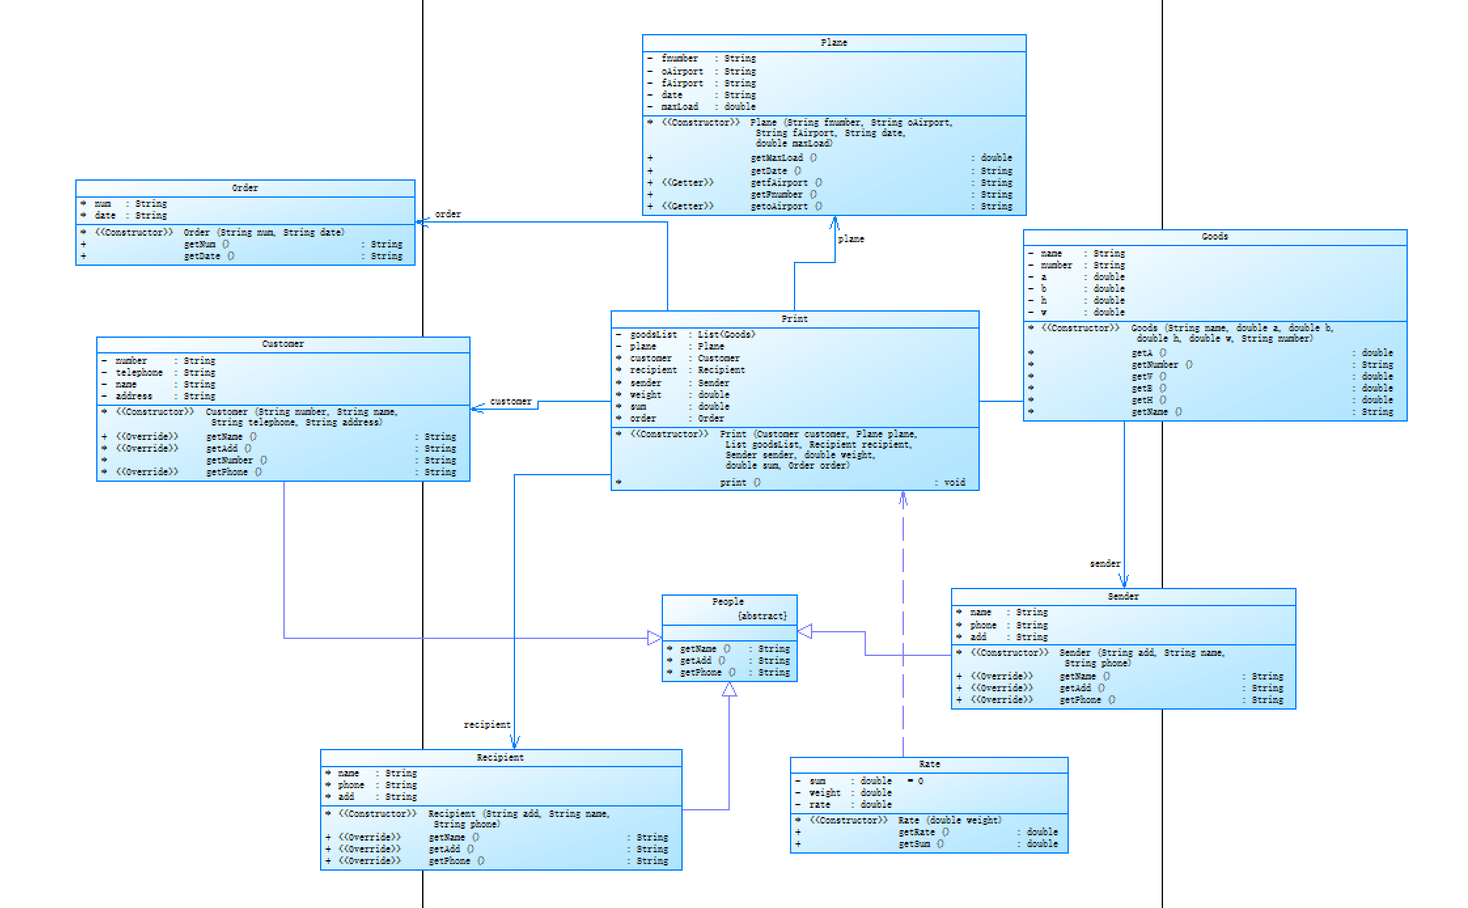
Task: Click the getMaxLoad operation in Plane
Action: (776, 158)
